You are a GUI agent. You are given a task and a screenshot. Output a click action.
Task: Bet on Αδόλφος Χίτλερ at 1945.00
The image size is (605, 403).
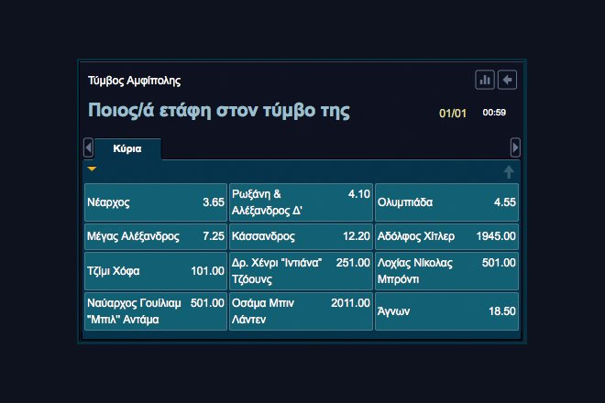pyautogui.click(x=446, y=235)
